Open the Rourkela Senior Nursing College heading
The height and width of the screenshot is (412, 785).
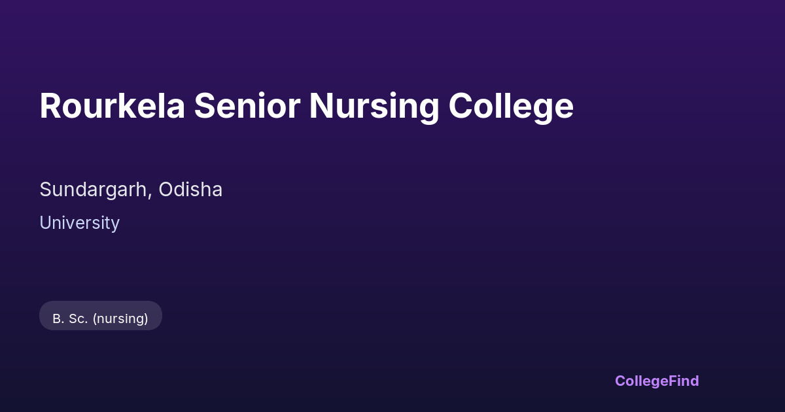(x=306, y=106)
